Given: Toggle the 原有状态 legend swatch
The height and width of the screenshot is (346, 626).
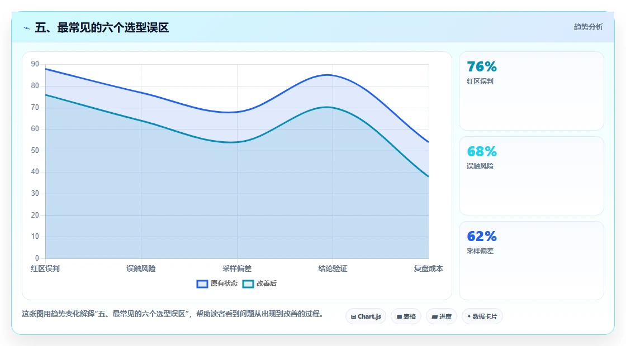Looking at the screenshot, I should (202, 284).
